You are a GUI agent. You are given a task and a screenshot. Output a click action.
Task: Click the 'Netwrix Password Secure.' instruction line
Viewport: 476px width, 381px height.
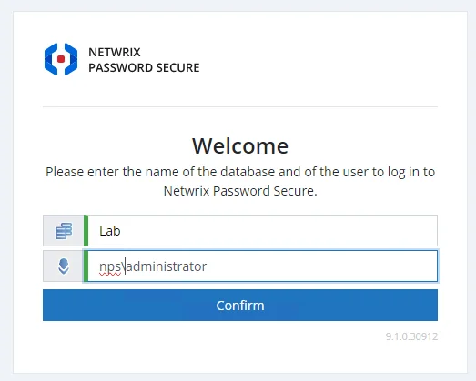(240, 191)
